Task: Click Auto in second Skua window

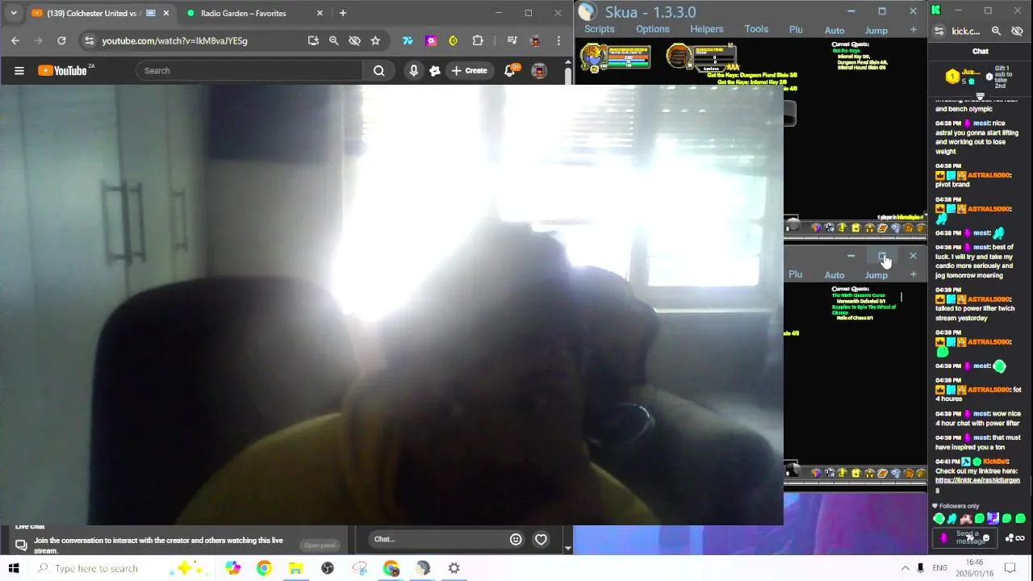Action: 834,275
